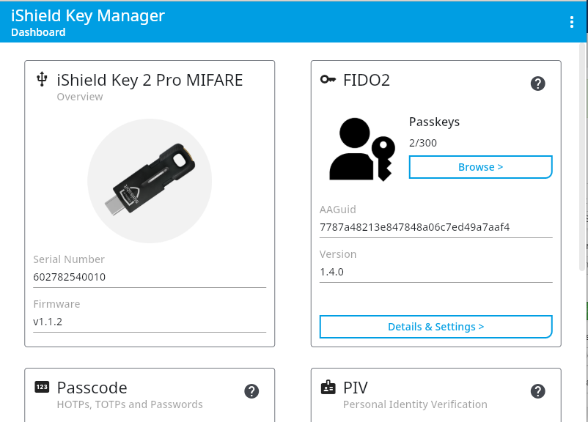Open FIDO2 Details & Settings
The image size is (588, 422).
[x=436, y=327]
